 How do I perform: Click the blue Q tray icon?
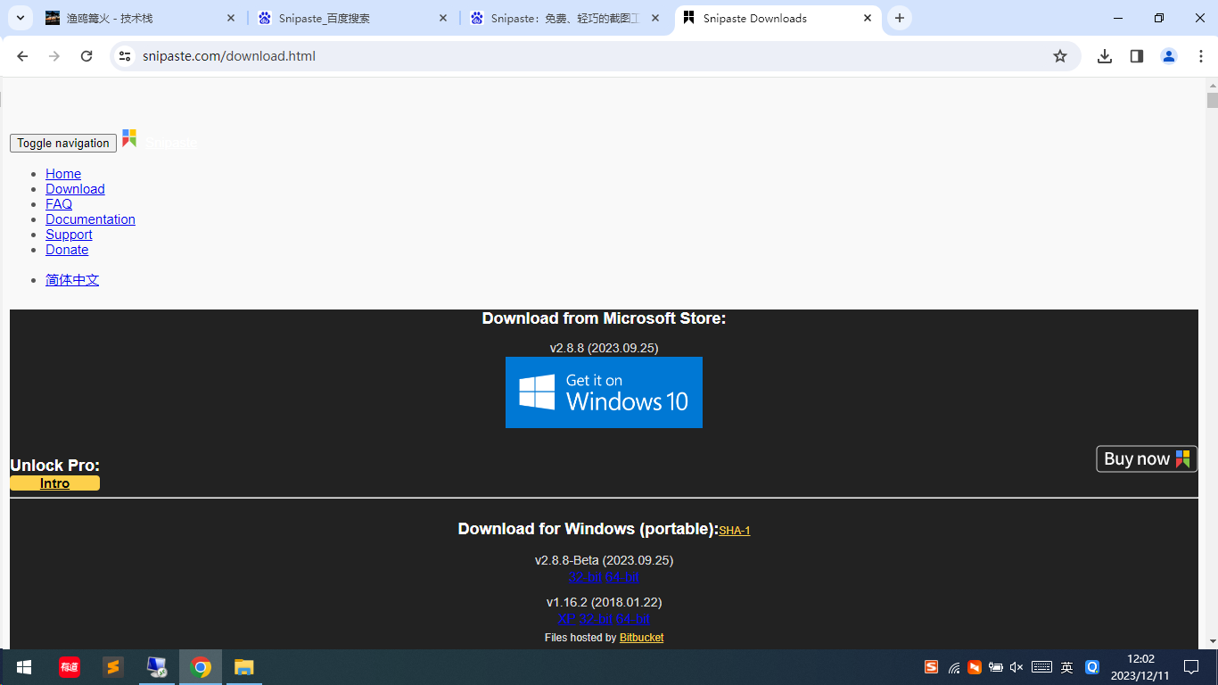tap(1092, 667)
